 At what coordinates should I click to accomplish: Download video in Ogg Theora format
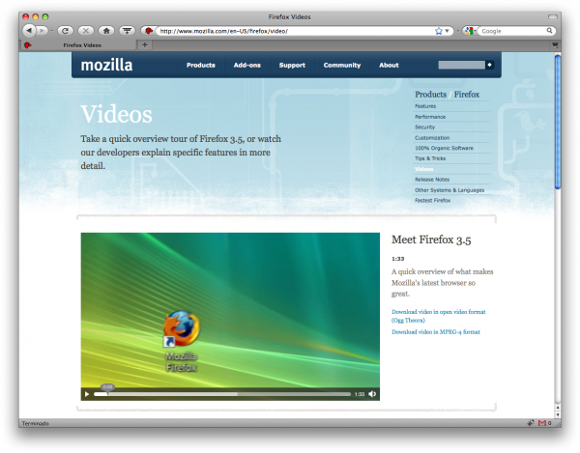coord(438,316)
